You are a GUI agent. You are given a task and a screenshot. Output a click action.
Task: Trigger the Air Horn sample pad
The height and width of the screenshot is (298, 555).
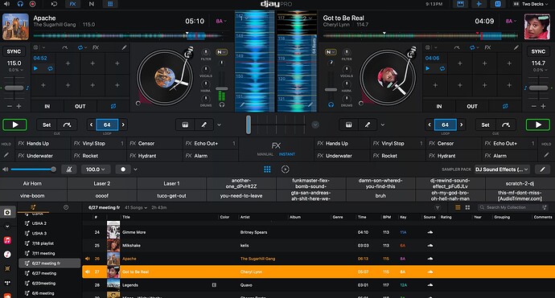click(32, 183)
